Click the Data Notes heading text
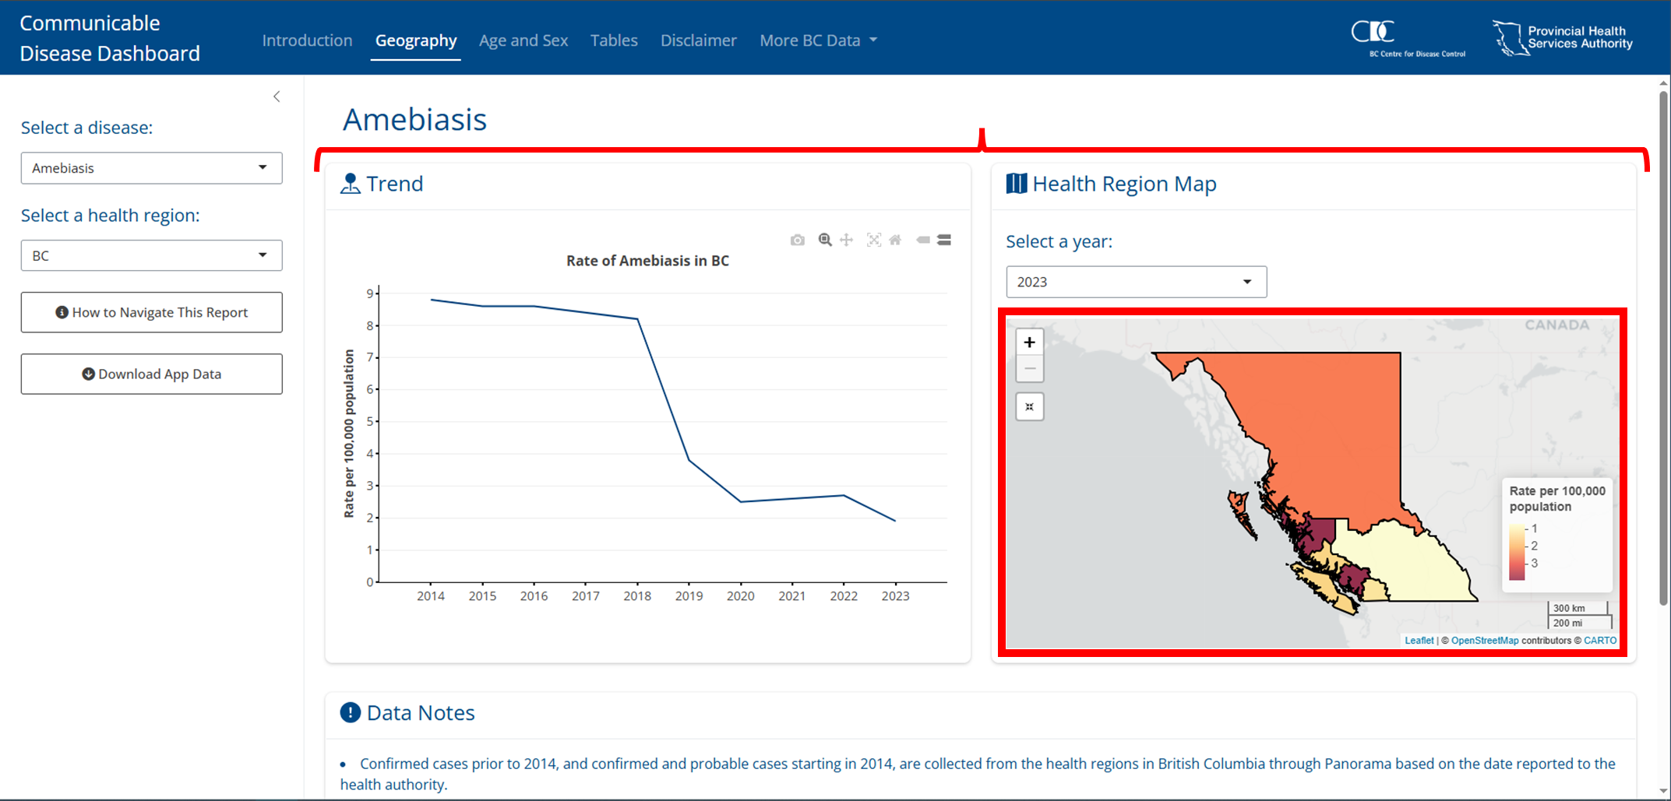1671x801 pixels. (421, 713)
